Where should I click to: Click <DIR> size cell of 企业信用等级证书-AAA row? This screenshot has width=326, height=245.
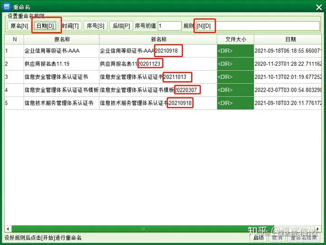235,51
